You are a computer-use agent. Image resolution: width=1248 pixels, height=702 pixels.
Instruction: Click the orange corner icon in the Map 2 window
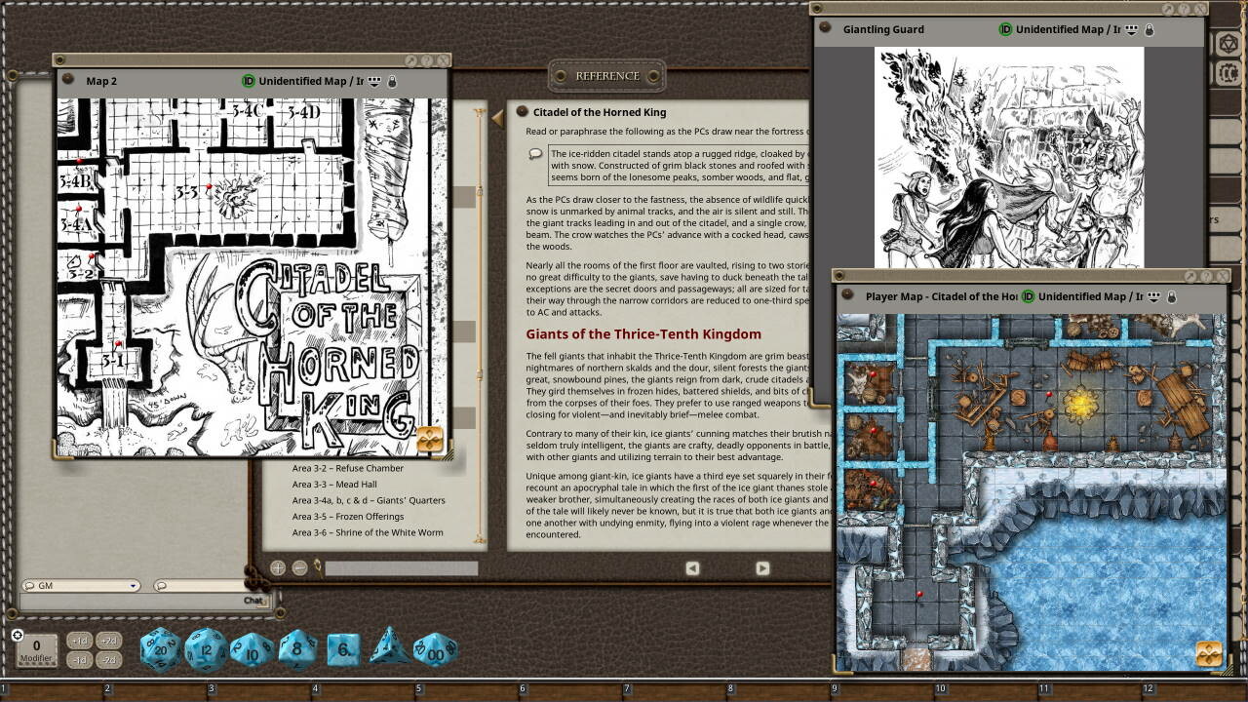point(430,440)
